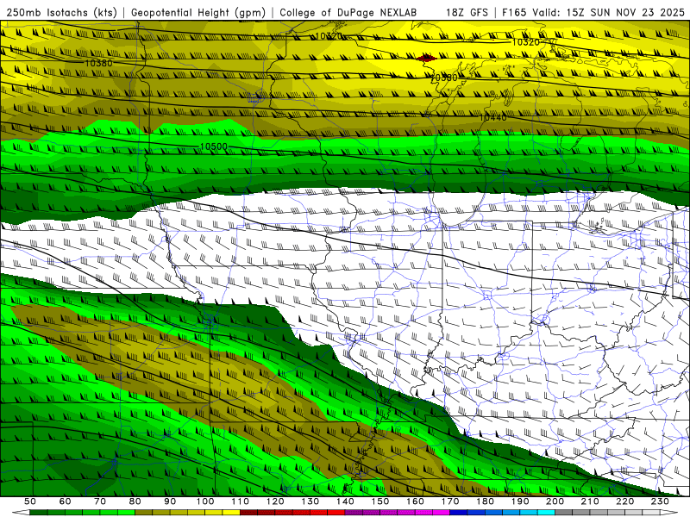Select the '18Z GFS' model run label

[x=467, y=13]
